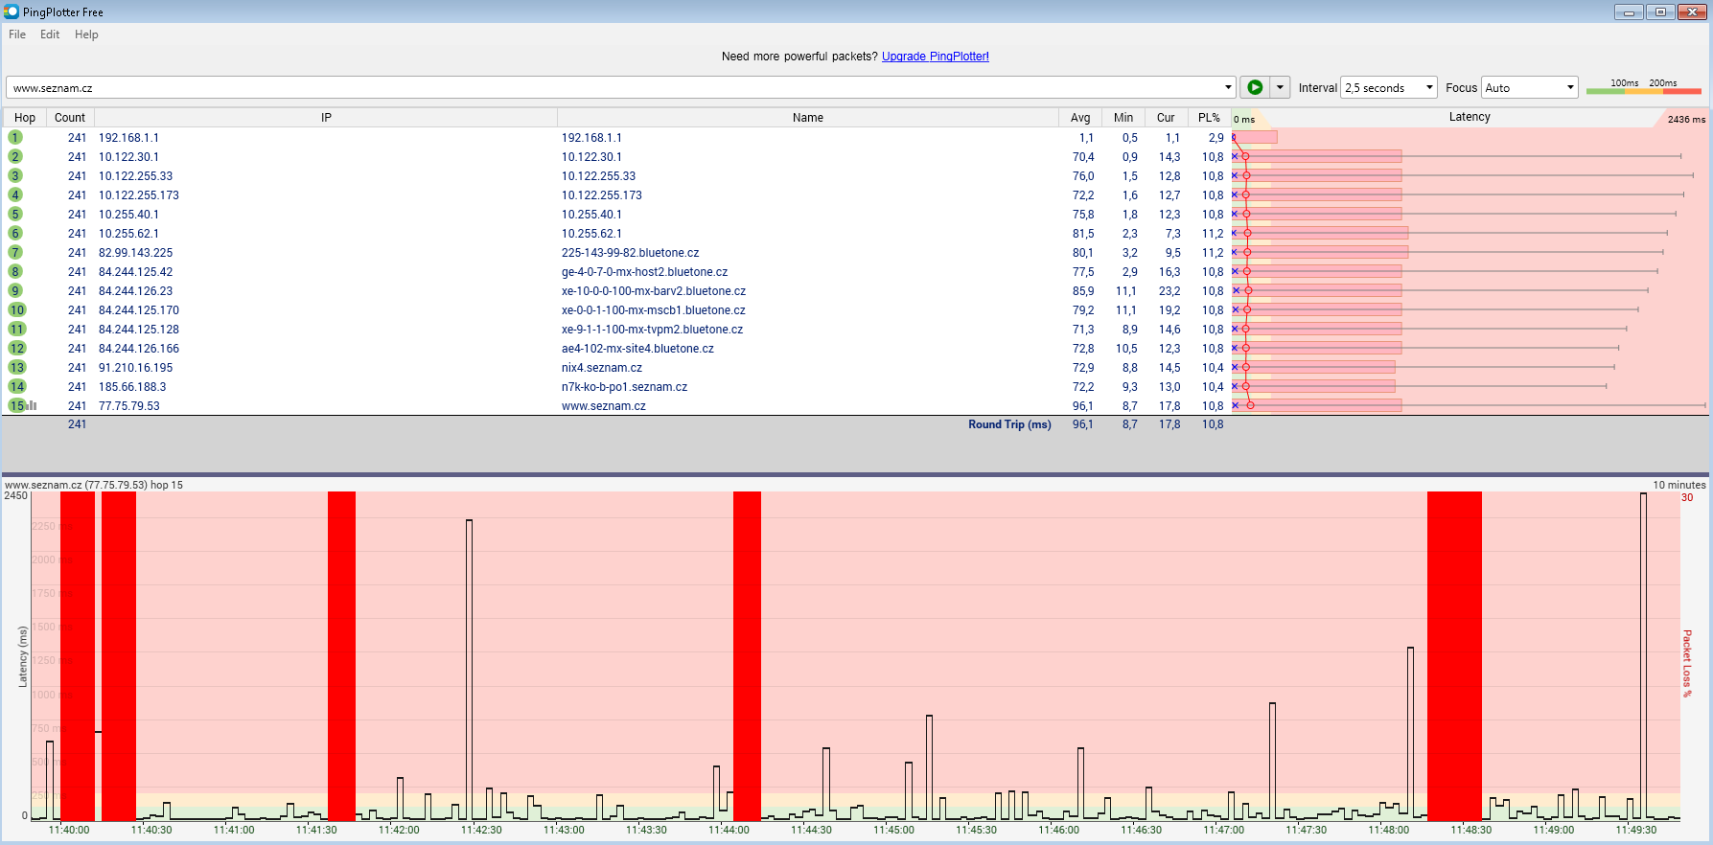Image resolution: width=1713 pixels, height=845 pixels.
Task: Click in the www.seznam.cz target address field
Action: click(x=613, y=87)
